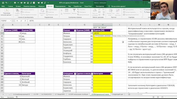Image resolution: width=177 pixels, height=99 pixels.
Task: Click the Save icon in quick access toolbar
Action: pos(3,3)
